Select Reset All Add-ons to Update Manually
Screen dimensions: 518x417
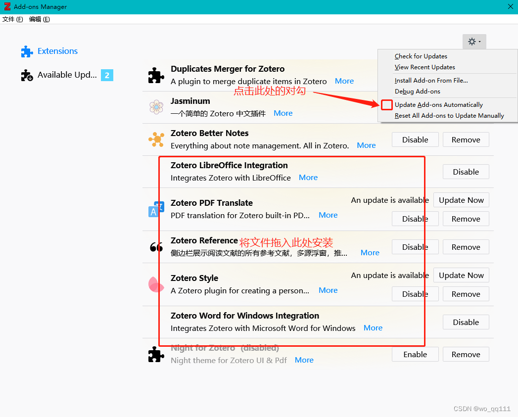[x=449, y=116]
